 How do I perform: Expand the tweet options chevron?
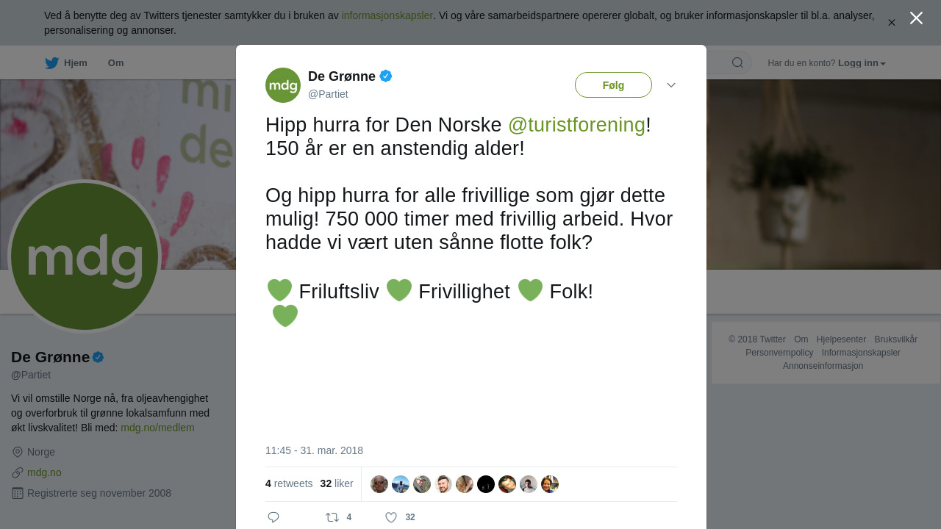pyautogui.click(x=671, y=85)
